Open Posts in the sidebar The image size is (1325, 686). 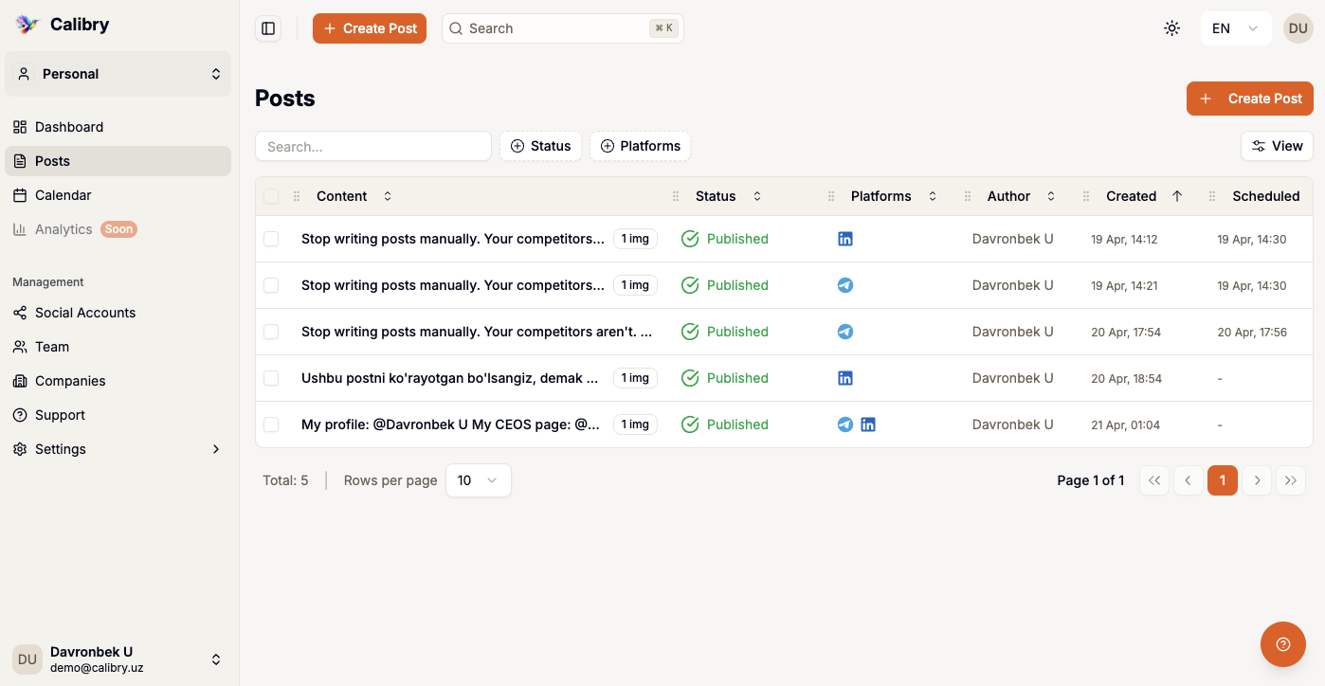click(118, 161)
